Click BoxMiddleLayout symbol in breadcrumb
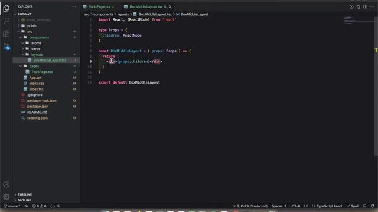 tap(194, 14)
